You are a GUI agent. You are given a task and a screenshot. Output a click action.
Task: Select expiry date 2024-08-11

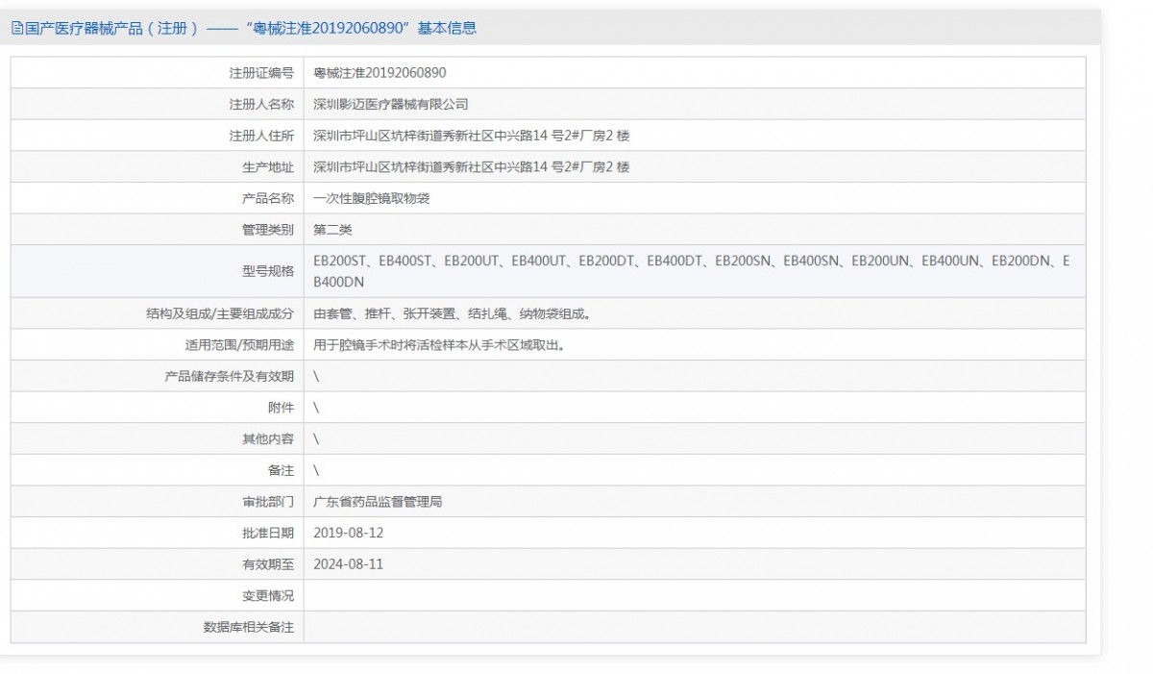[349, 564]
